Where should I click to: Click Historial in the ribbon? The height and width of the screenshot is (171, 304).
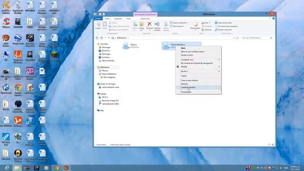point(207,29)
